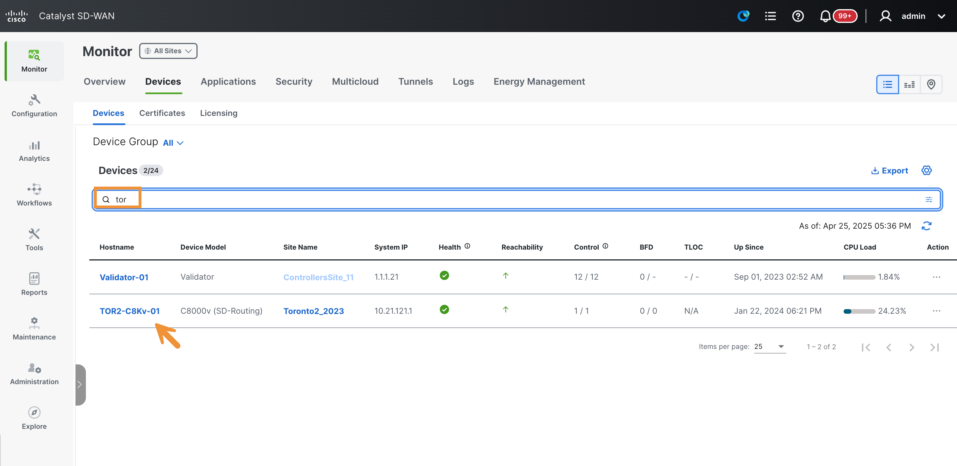Show the Health column info tooltip
This screenshot has width=957, height=466.
coord(467,246)
